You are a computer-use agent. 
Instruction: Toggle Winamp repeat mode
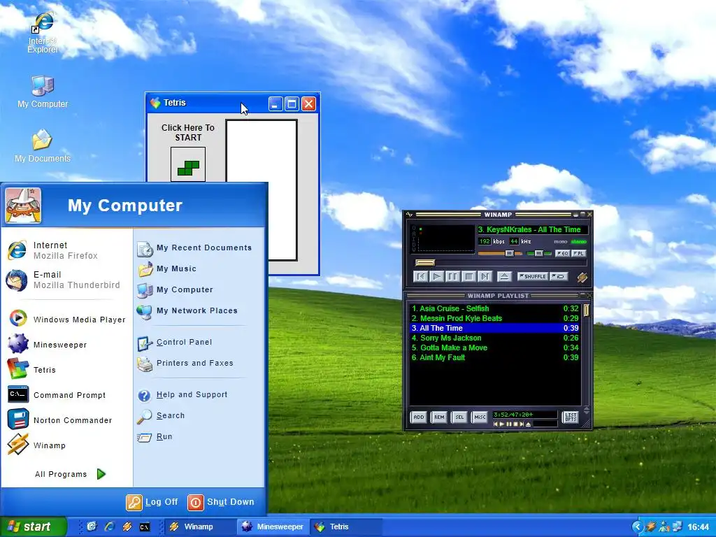559,276
